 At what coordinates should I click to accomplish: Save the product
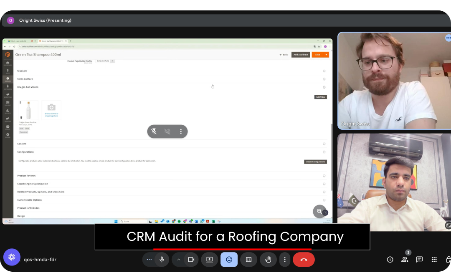point(317,55)
